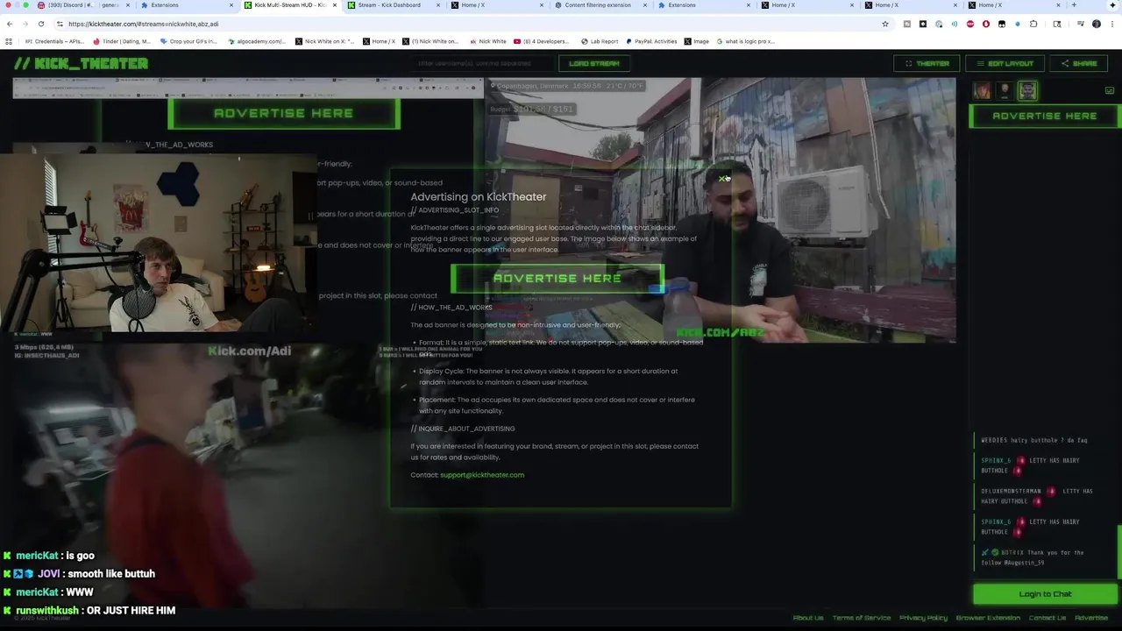Click the HOW_THE_AD_WORKS section heading
This screenshot has width=1122, height=631.
451,308
